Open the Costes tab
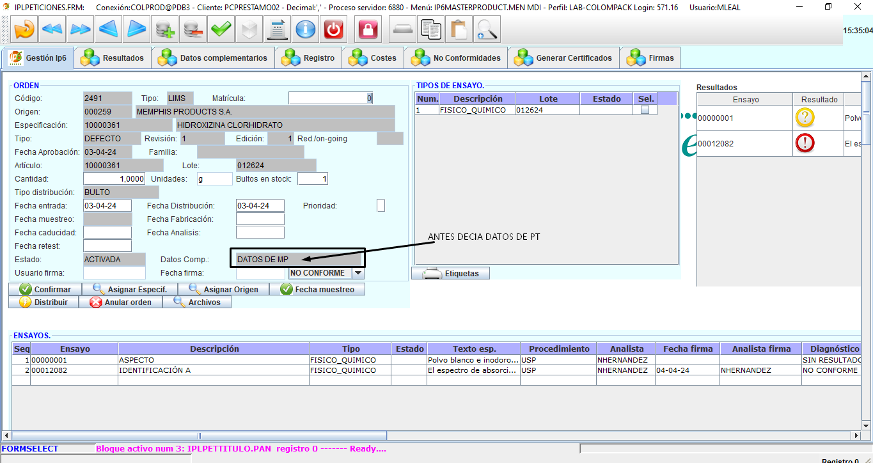 [374, 58]
